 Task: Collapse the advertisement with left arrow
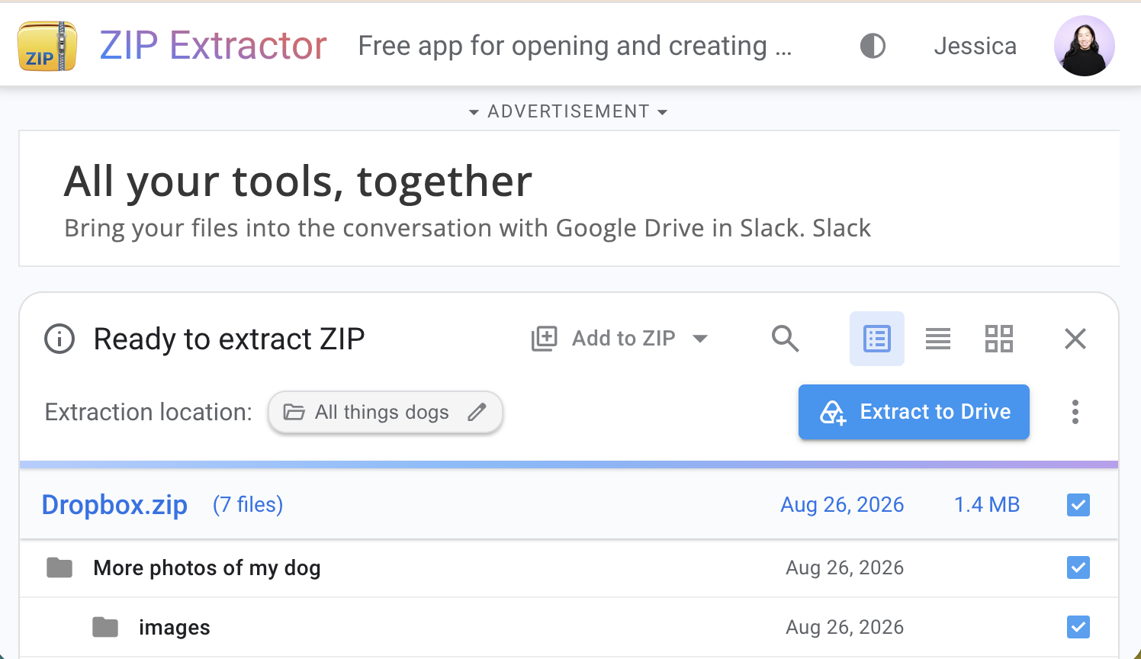[474, 112]
